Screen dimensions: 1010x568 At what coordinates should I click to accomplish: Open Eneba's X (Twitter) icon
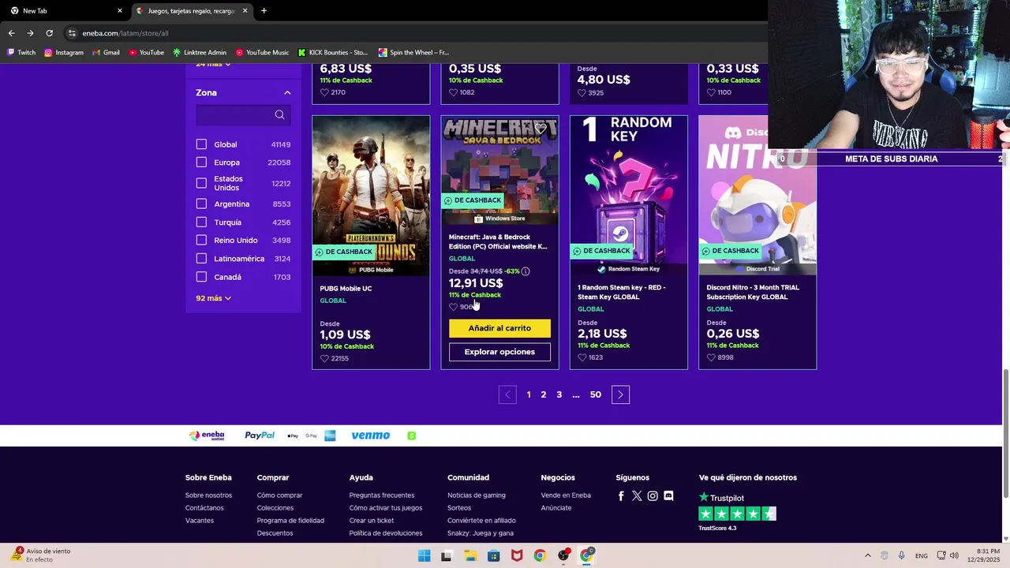tap(637, 495)
